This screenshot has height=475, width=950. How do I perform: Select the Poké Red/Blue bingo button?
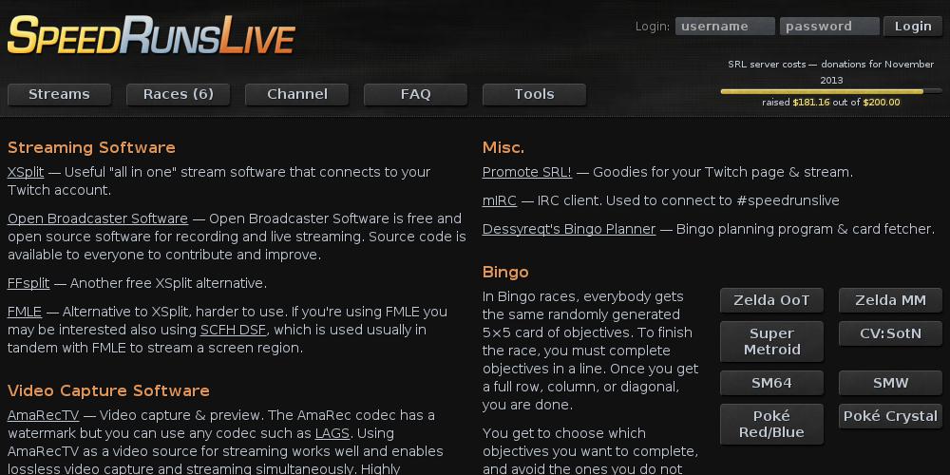[771, 424]
